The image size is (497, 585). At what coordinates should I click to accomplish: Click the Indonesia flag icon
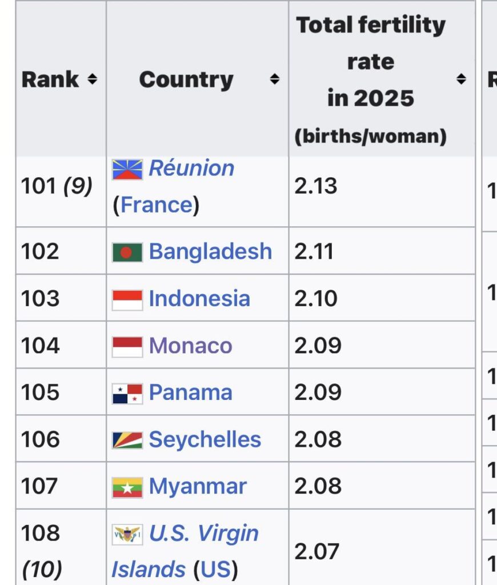click(127, 299)
